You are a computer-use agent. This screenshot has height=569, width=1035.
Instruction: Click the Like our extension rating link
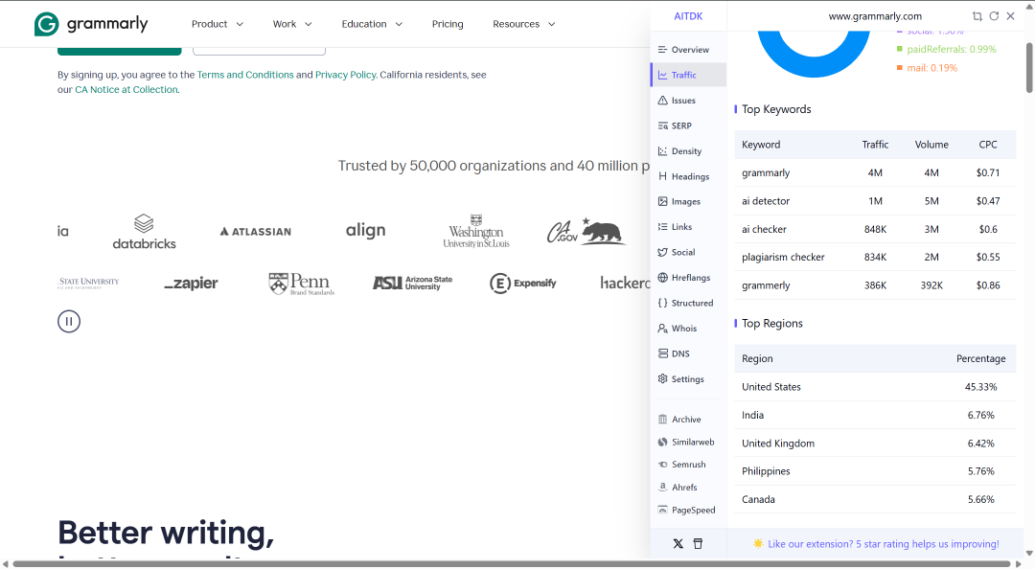click(883, 544)
